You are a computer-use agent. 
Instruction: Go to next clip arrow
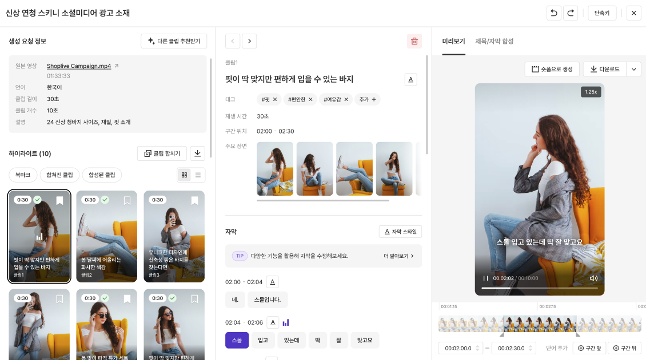pos(249,41)
